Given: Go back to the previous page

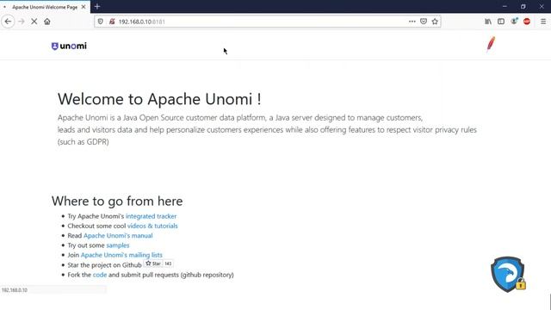Looking at the screenshot, I should tap(8, 22).
